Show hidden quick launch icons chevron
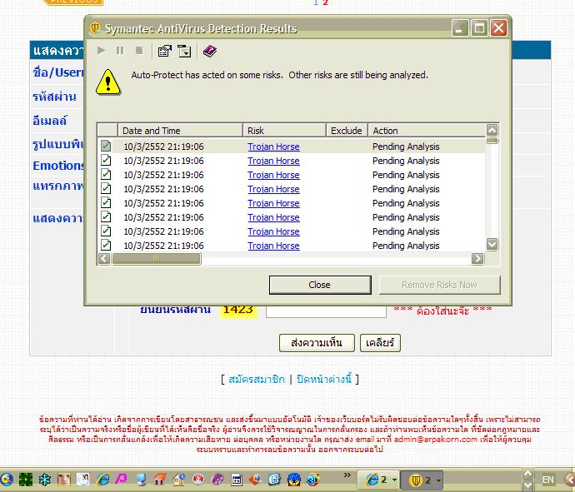 [347, 475]
